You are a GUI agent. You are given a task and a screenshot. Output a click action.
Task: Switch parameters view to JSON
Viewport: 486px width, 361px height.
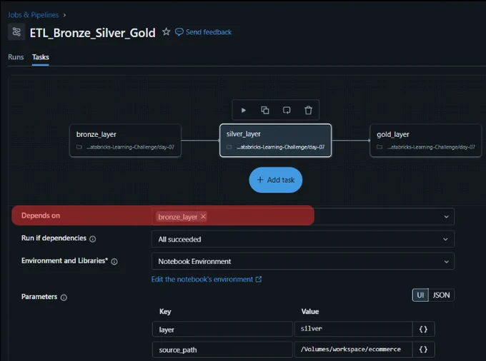pos(441,295)
